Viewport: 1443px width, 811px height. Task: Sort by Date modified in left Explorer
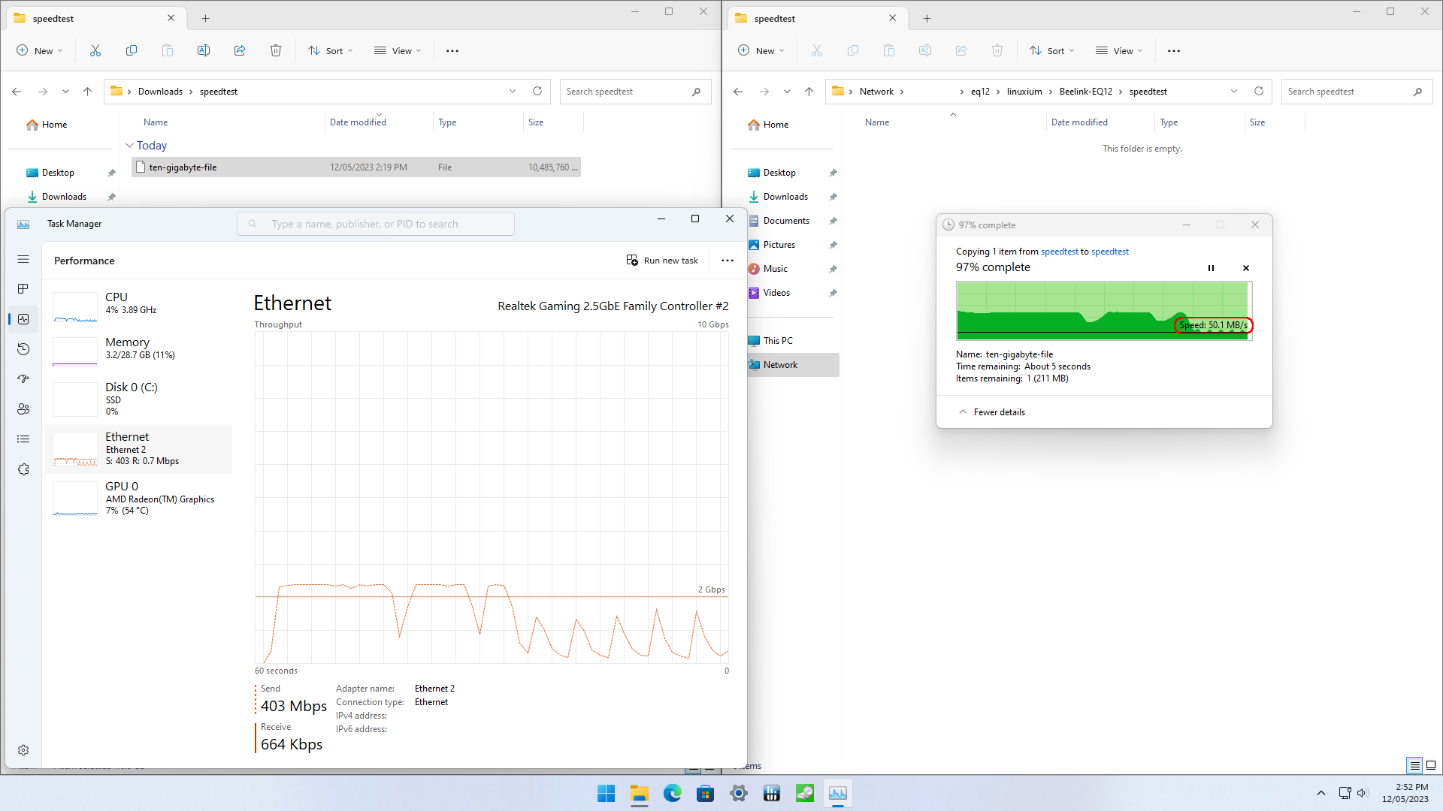358,122
